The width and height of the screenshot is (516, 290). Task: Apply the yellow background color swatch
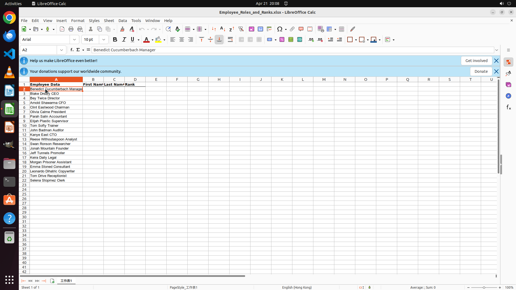coord(158,39)
